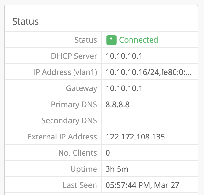Select the "Secondary DNS" row label
Image resolution: width=204 pixels, height=195 pixels.
[x=69, y=121]
